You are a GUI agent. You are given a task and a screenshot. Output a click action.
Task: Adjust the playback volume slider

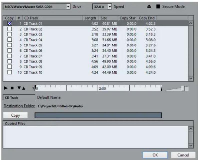pyautogui.click(x=183, y=88)
